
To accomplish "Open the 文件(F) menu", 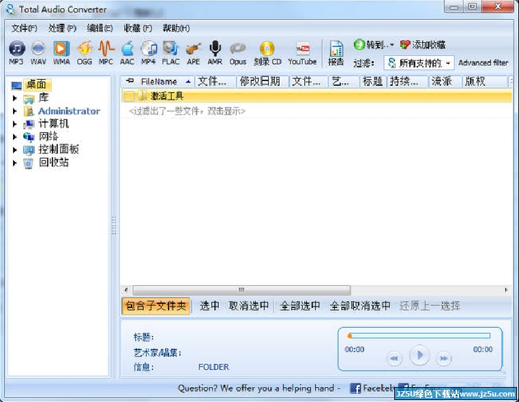I will point(24,28).
